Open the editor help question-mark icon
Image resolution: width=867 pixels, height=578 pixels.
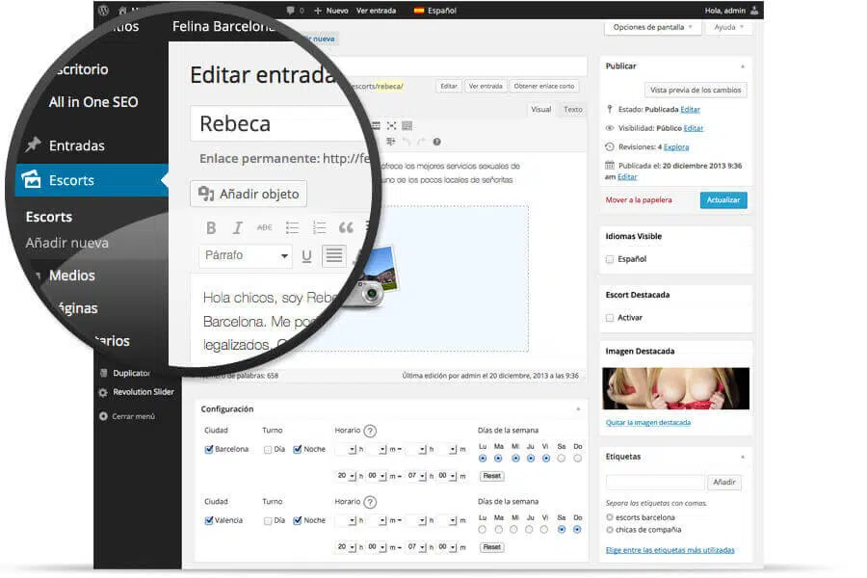pos(436,143)
